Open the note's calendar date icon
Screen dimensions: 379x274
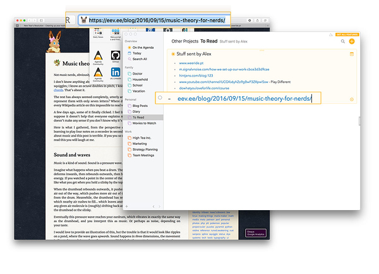coord(352,54)
